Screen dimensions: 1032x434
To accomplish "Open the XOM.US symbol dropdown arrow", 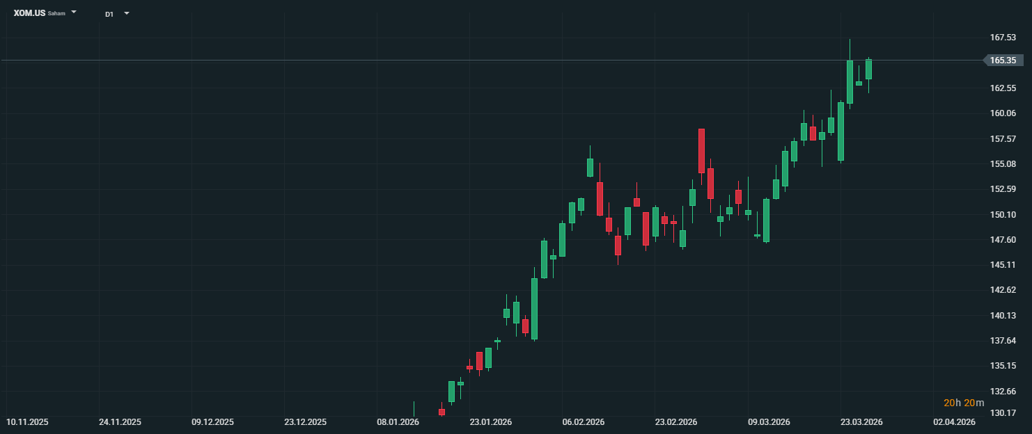I will point(74,13).
